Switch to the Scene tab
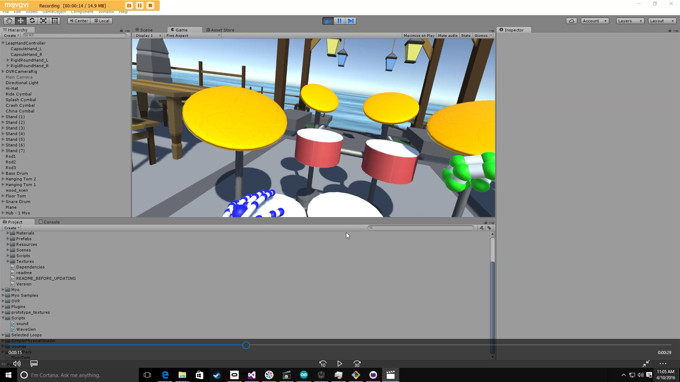 coord(144,30)
